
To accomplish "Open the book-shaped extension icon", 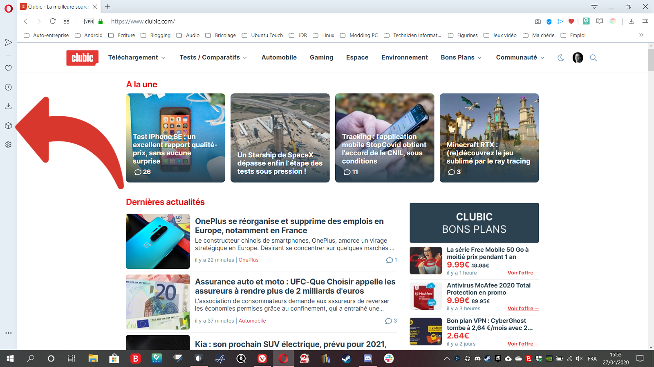I will click(599, 21).
